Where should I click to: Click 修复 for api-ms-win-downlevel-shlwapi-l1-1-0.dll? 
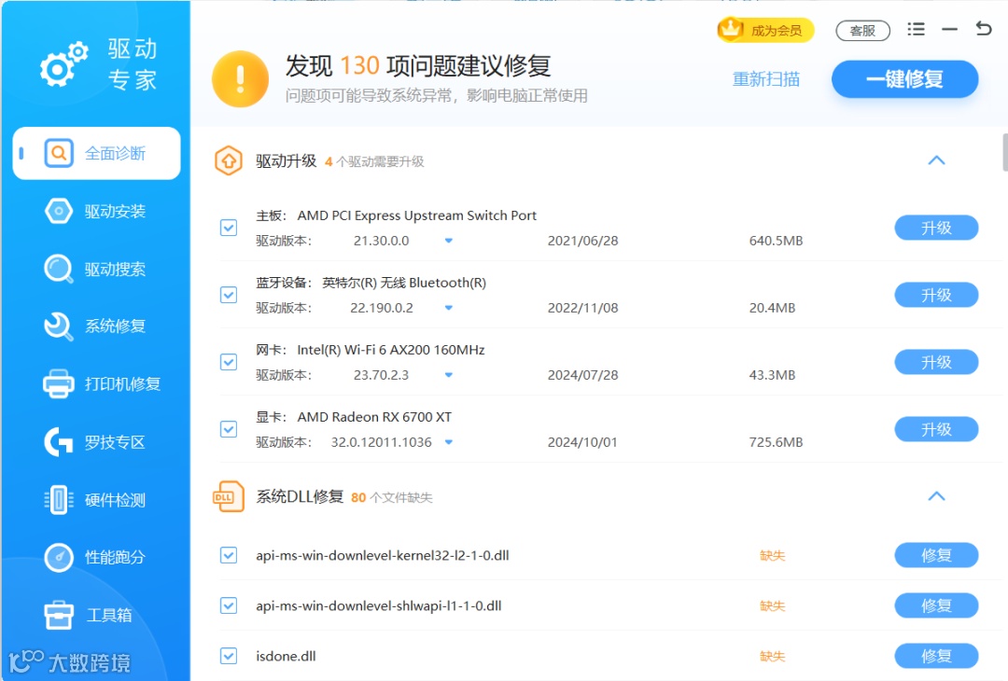[936, 605]
